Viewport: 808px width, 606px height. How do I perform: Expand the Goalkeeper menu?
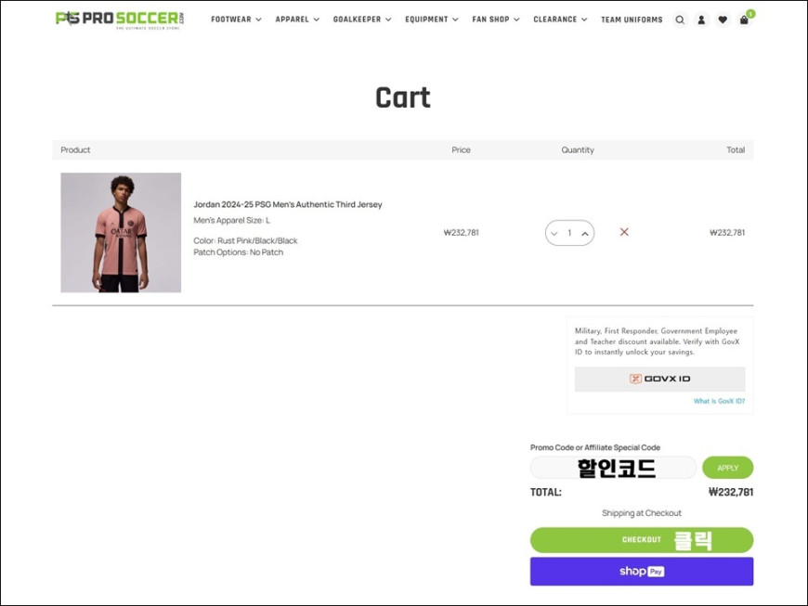point(362,19)
